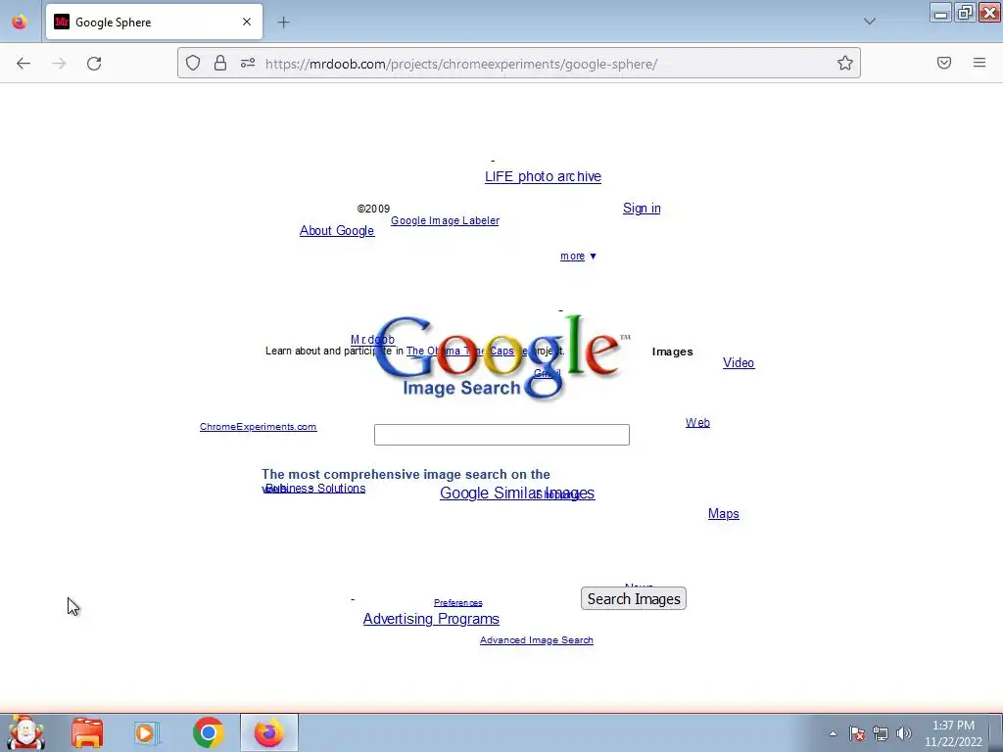Open ChromeExperiments.com link
1003x752 pixels.
(258, 427)
